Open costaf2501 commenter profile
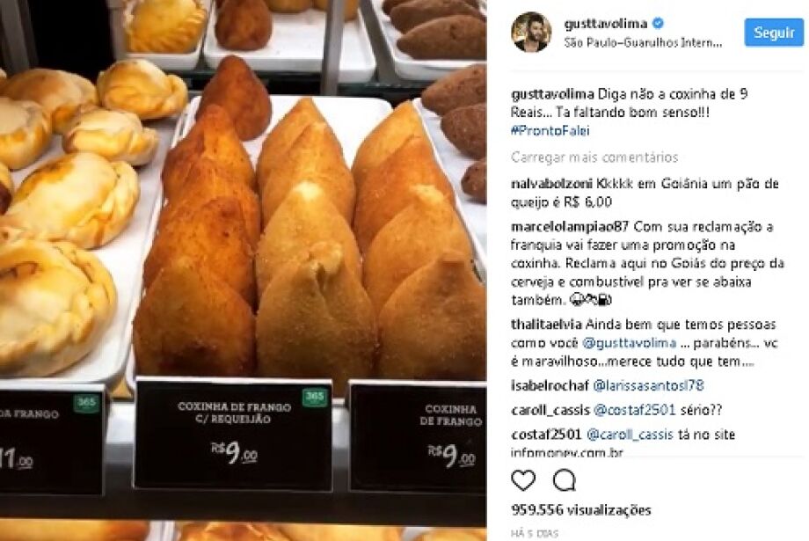 click(546, 435)
